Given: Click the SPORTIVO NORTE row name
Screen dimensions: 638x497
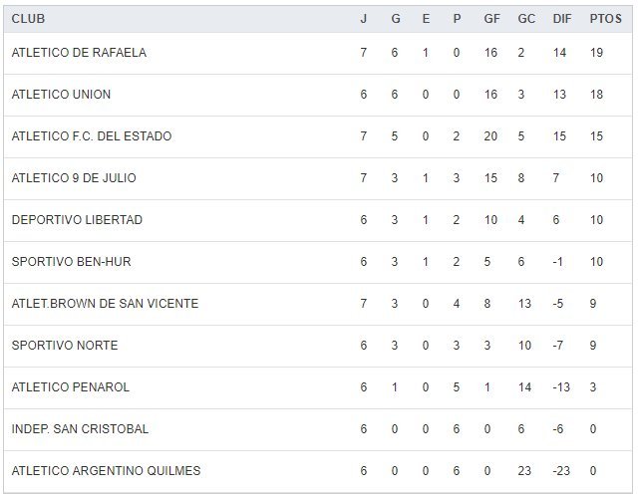Looking at the screenshot, I should click(x=65, y=346).
